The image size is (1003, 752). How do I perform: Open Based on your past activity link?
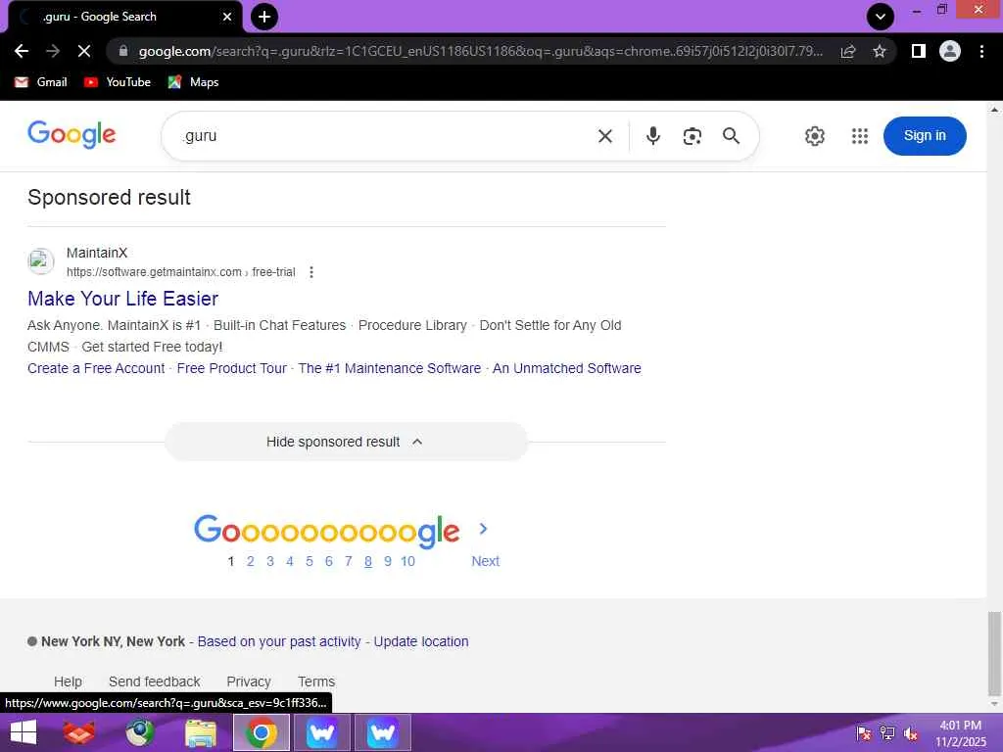(x=279, y=641)
